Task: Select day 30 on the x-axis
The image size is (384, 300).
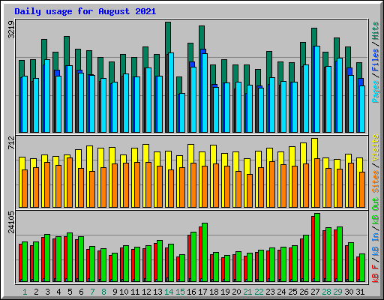Action: [349, 292]
